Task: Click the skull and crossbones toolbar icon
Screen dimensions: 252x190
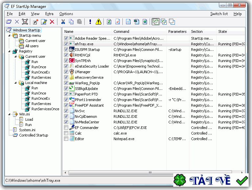Action: (x=25, y=22)
